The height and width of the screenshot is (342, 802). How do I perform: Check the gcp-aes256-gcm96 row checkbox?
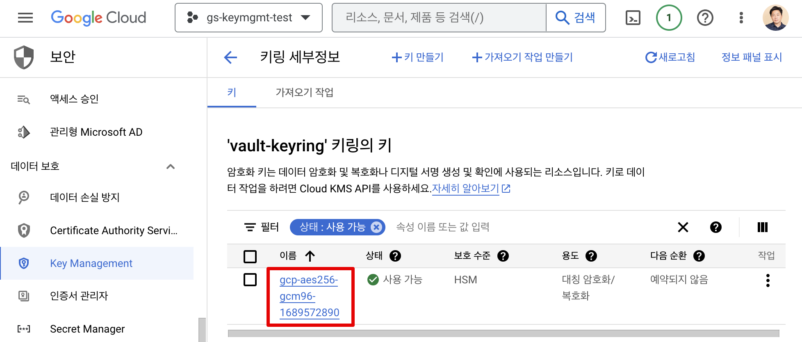[250, 280]
